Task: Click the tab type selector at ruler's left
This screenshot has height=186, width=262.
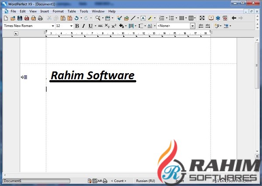Action: coord(16,34)
